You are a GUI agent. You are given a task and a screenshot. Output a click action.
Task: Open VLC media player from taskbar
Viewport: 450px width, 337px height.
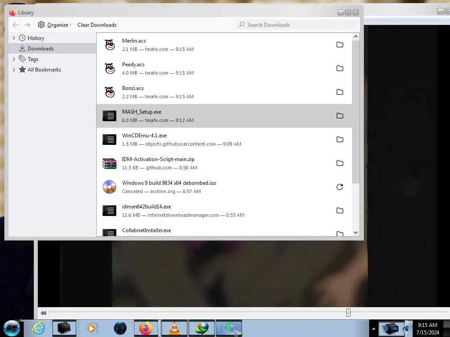[174, 328]
